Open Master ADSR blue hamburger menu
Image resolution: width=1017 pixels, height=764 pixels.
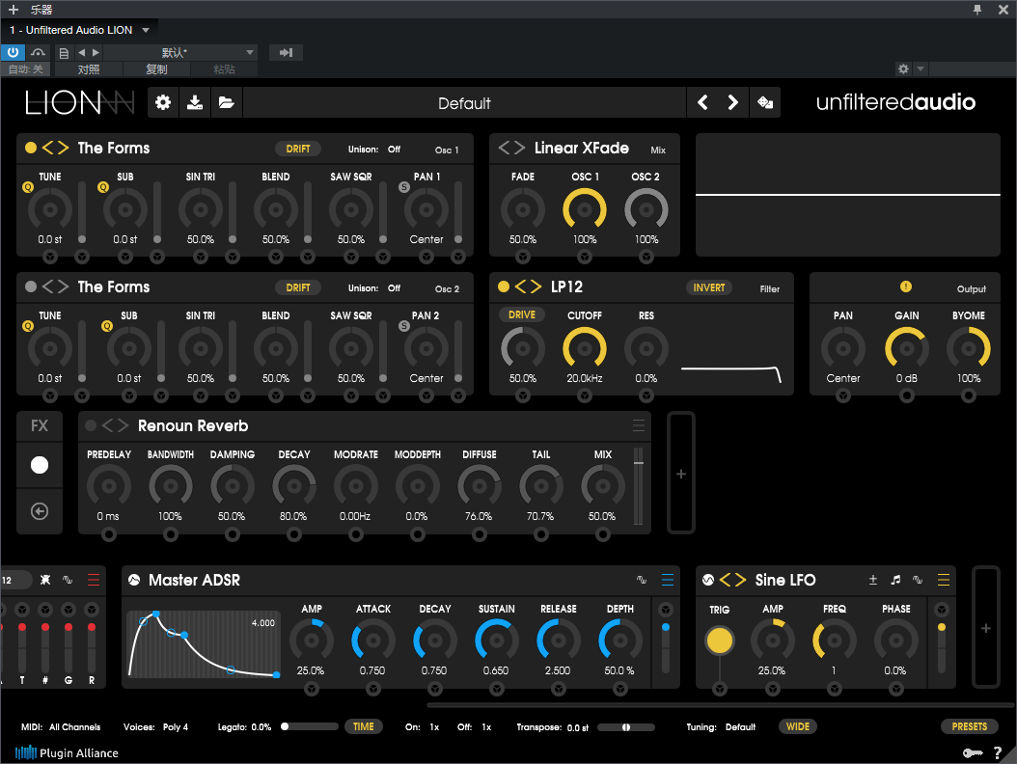click(x=668, y=580)
